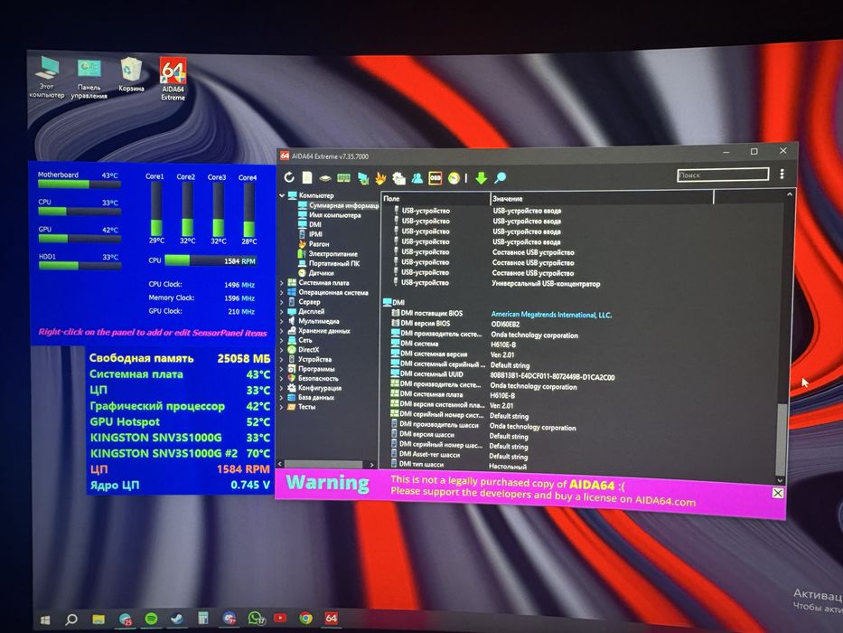The image size is (843, 633).
Task: Expand the Сеть tree node
Action: point(281,340)
